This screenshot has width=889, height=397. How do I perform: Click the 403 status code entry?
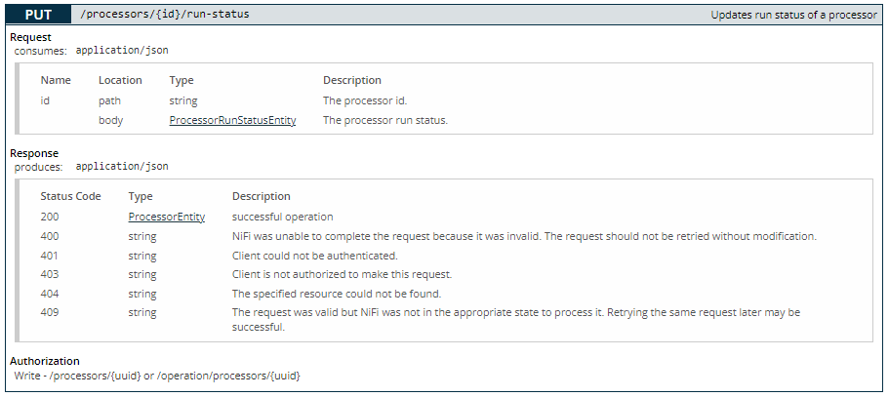pyautogui.click(x=50, y=275)
